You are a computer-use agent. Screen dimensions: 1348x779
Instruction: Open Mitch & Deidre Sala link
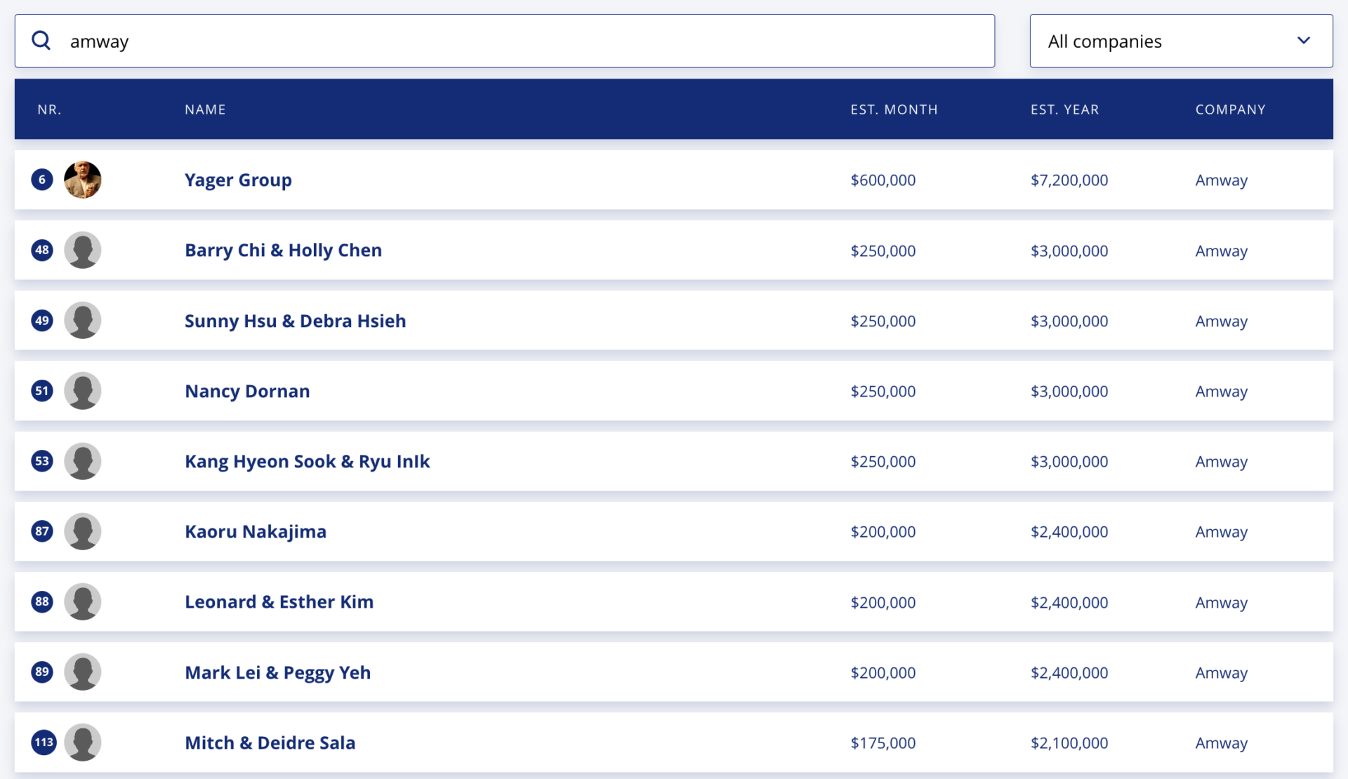270,743
